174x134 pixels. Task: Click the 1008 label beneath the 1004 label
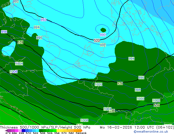[x=13, y=72]
